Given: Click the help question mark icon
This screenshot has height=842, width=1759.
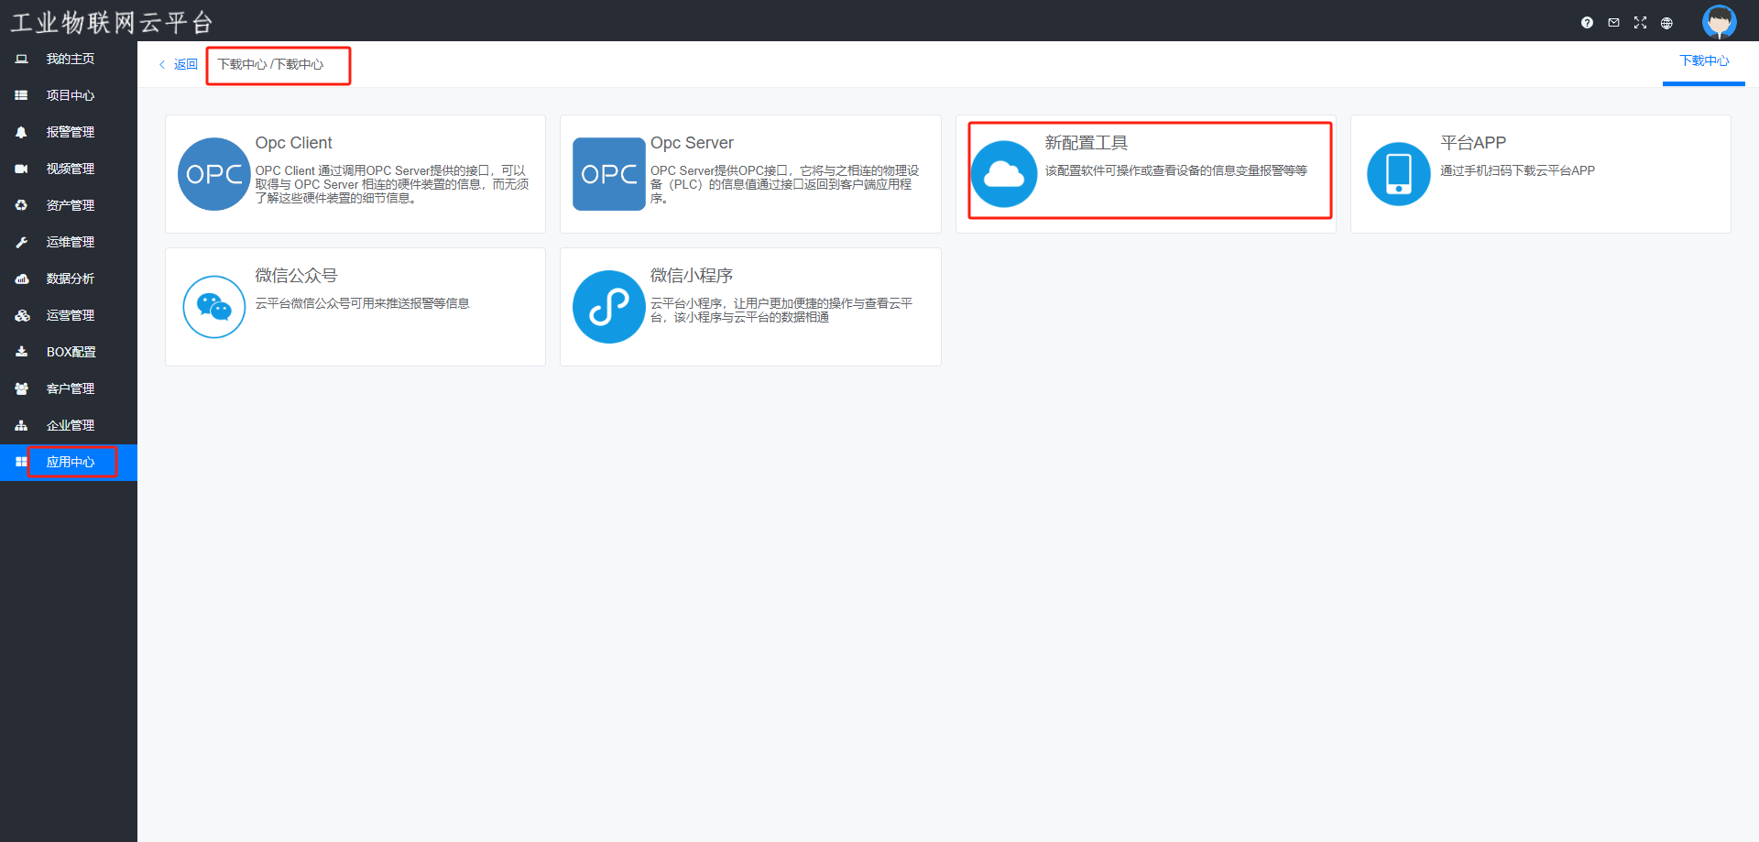Looking at the screenshot, I should (x=1587, y=23).
